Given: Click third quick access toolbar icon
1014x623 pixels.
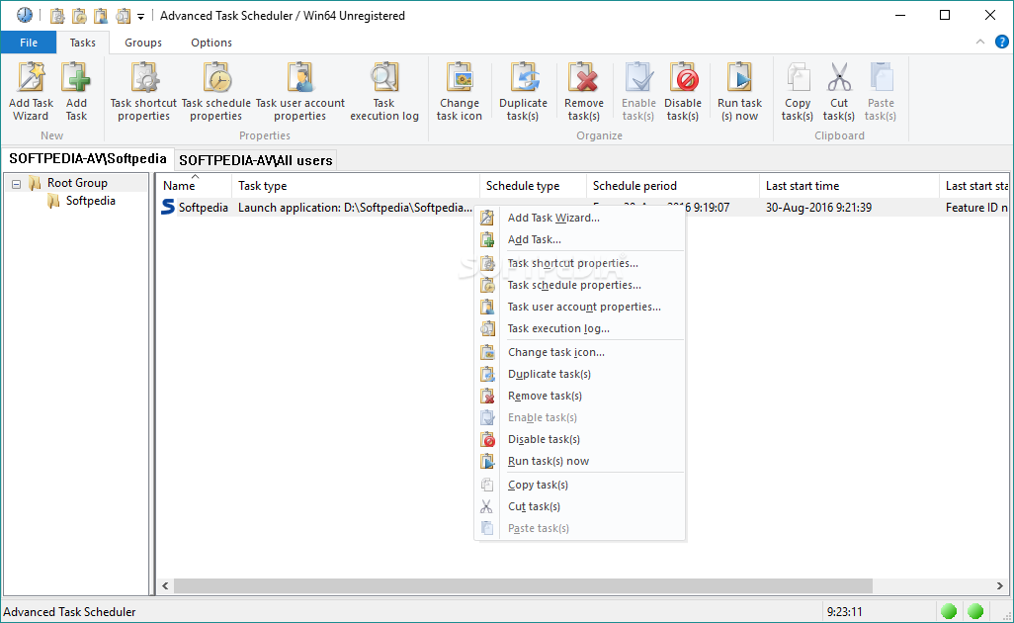Looking at the screenshot, I should click(x=101, y=16).
